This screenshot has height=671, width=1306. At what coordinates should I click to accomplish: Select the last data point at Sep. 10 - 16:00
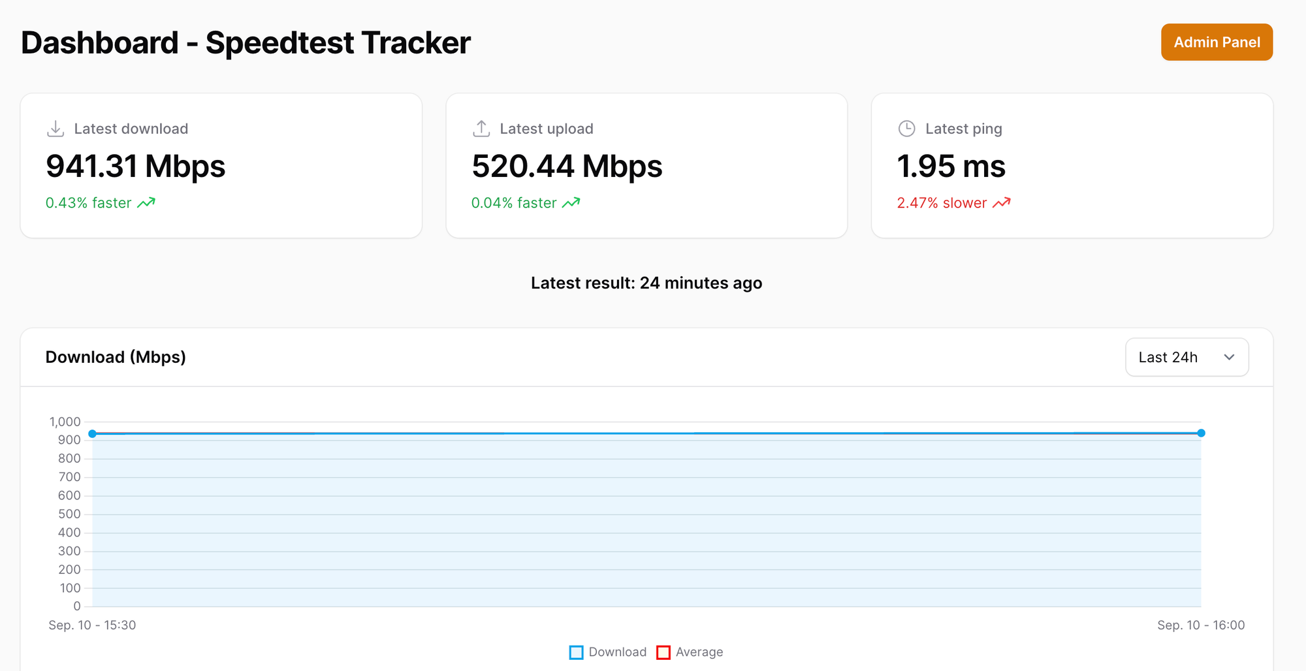pyautogui.click(x=1201, y=433)
